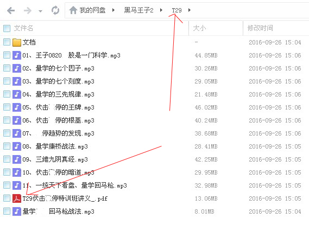Navigate to 黑马王子2 breadcrumb
The width and height of the screenshot is (309, 225).
point(138,10)
